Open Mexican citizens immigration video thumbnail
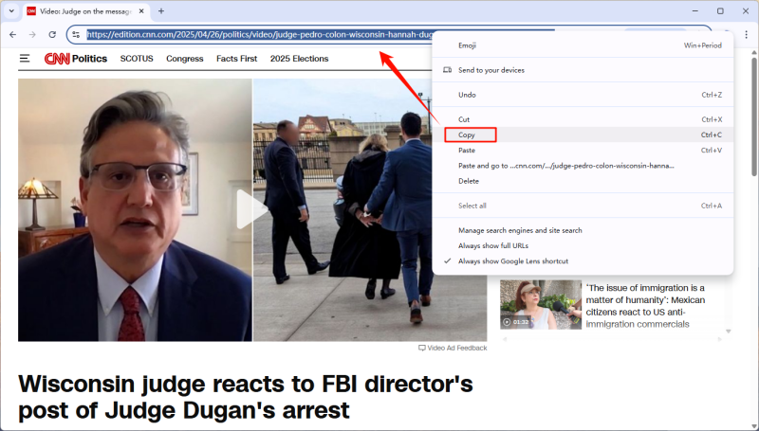 click(540, 305)
